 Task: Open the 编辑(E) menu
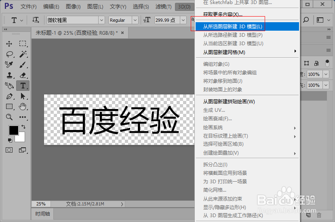(51, 7)
